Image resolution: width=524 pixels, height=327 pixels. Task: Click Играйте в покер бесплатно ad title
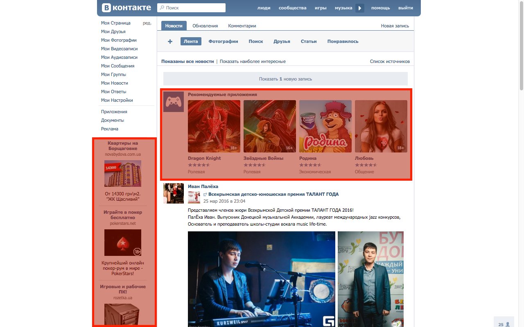pos(123,215)
